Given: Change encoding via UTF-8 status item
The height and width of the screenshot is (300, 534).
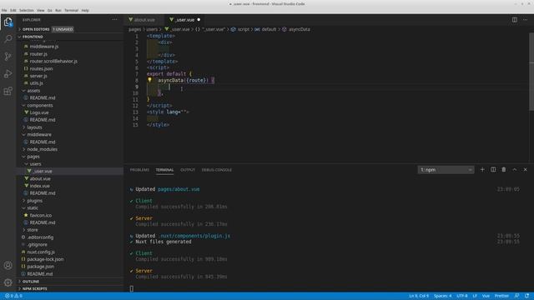Looking at the screenshot, I should coord(462,296).
